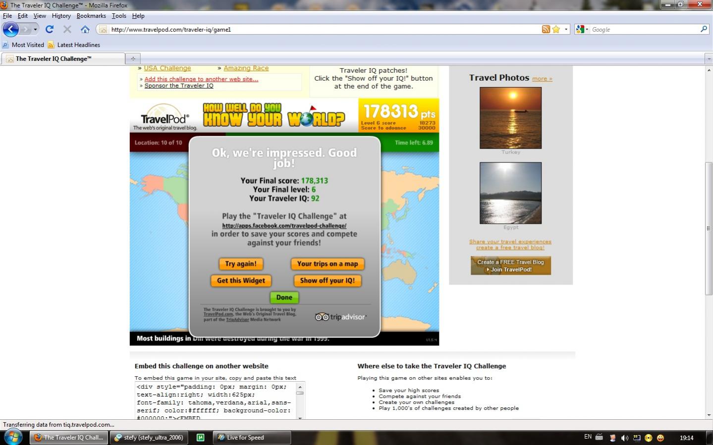
Task: Click the Yahoo smiley tray icon
Action: (660, 438)
